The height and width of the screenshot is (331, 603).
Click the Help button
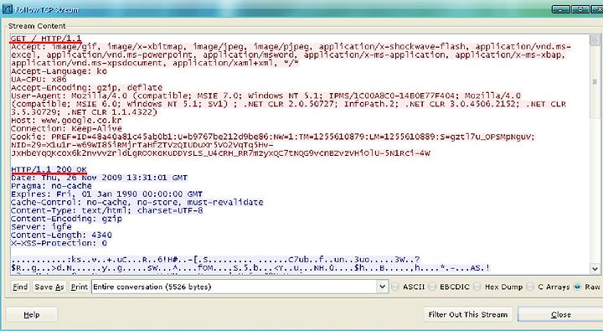point(32,314)
